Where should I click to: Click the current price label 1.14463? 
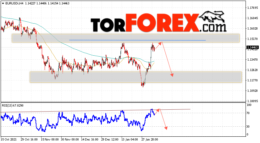pos(252,47)
